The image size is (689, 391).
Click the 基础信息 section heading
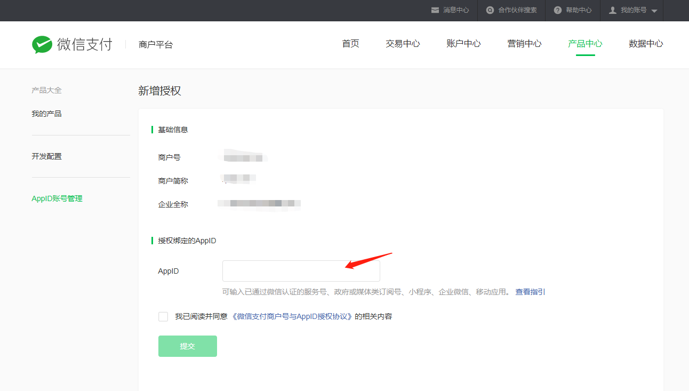[x=173, y=130]
